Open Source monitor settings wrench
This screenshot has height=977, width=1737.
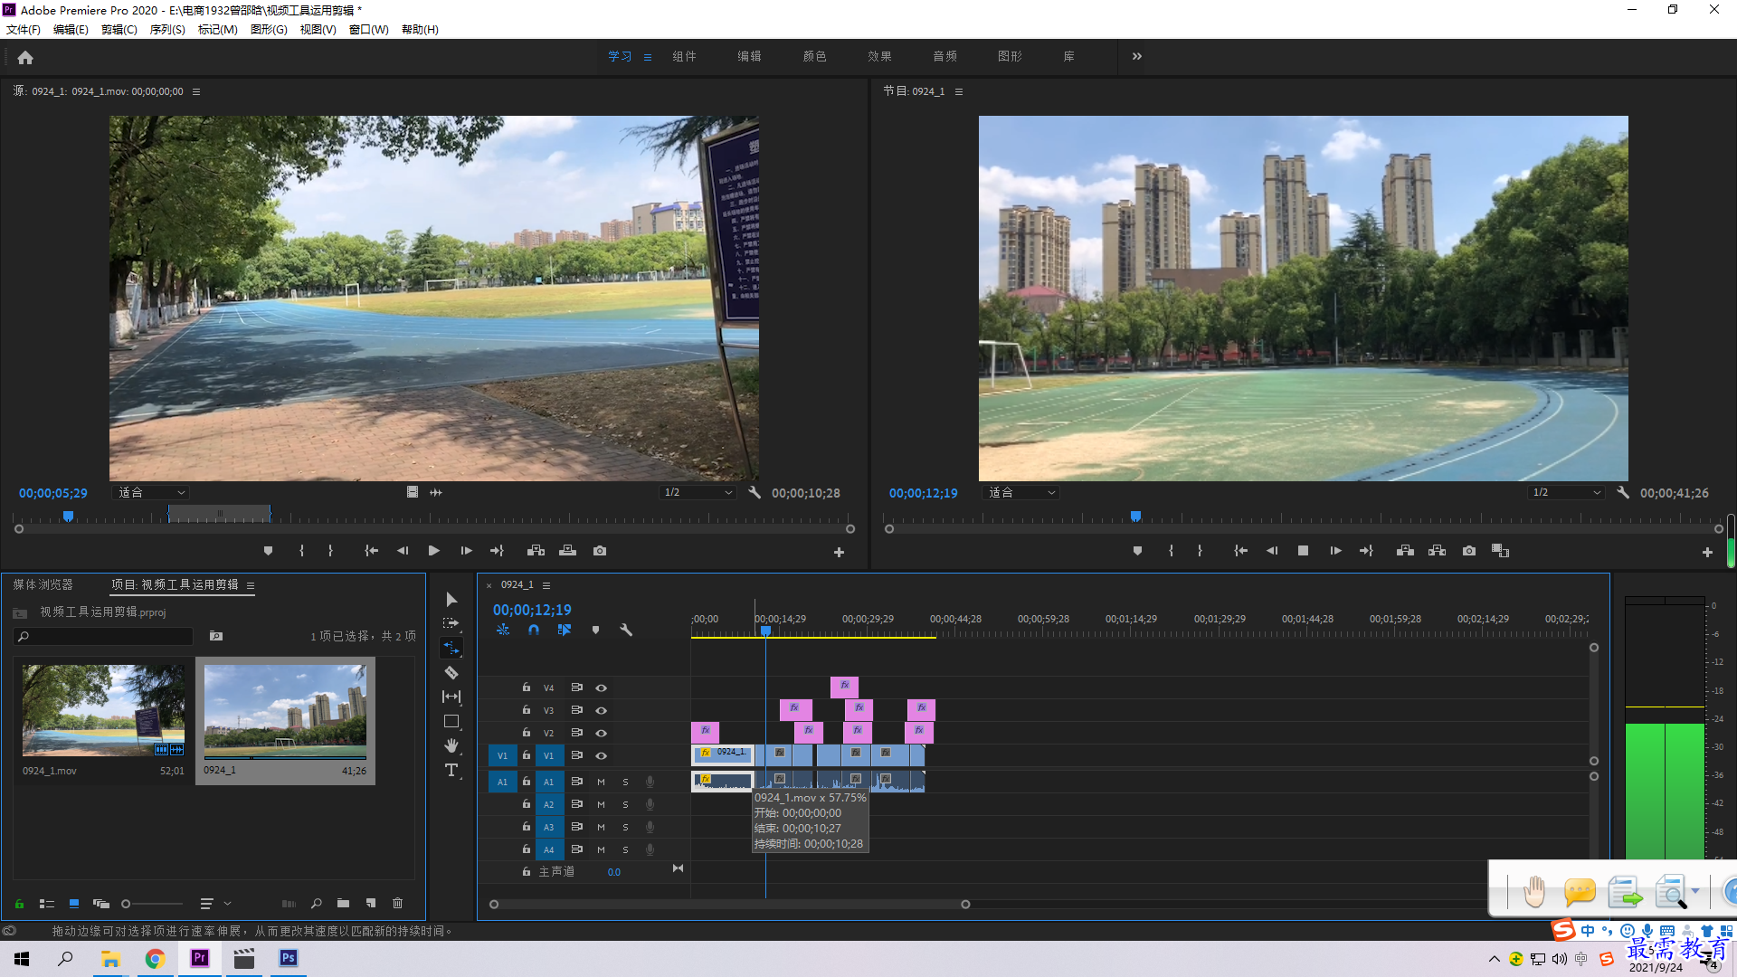coord(755,492)
